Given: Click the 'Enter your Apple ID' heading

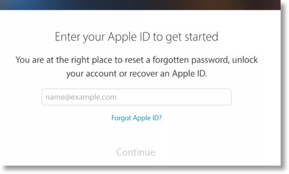Looking at the screenshot, I should 136,37.
